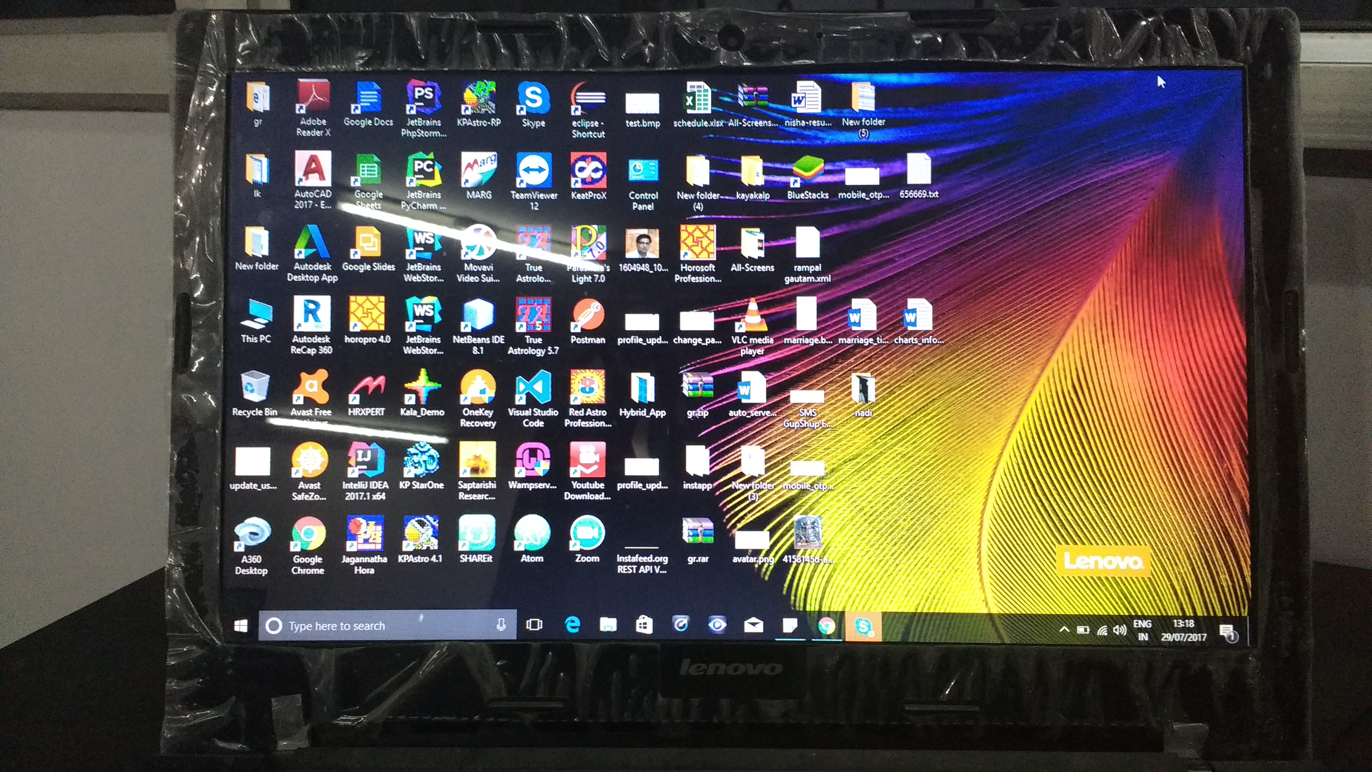Select the Recycle Bin icon
Image resolution: width=1372 pixels, height=772 pixels.
(x=255, y=394)
